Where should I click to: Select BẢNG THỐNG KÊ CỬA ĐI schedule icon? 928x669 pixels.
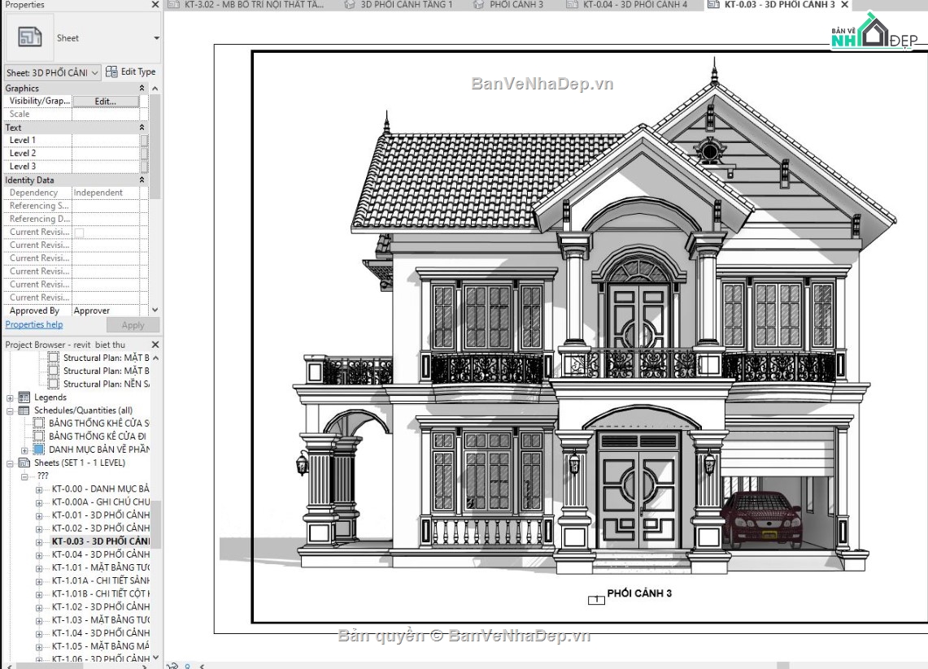[x=38, y=436]
